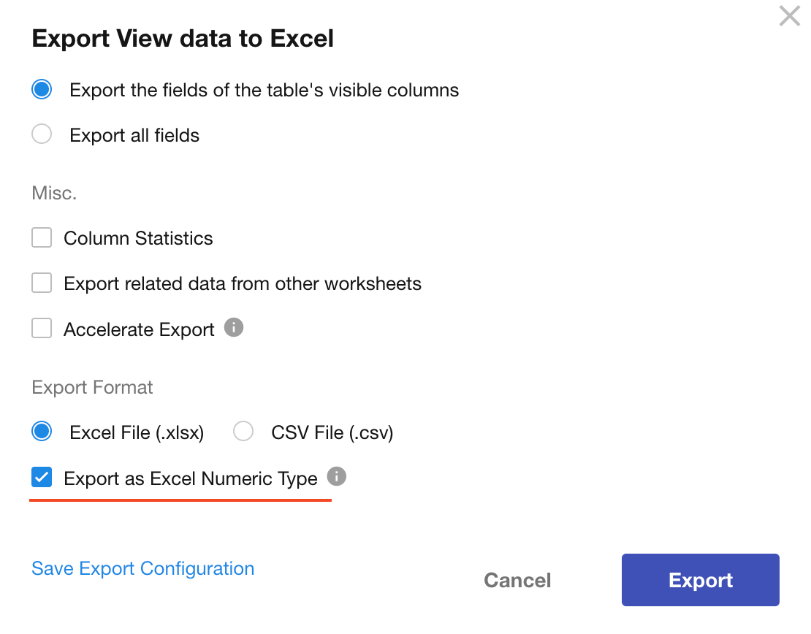Screen dimensions: 811x634
Task: Close the export dialog with the X icon
Action: (789, 16)
